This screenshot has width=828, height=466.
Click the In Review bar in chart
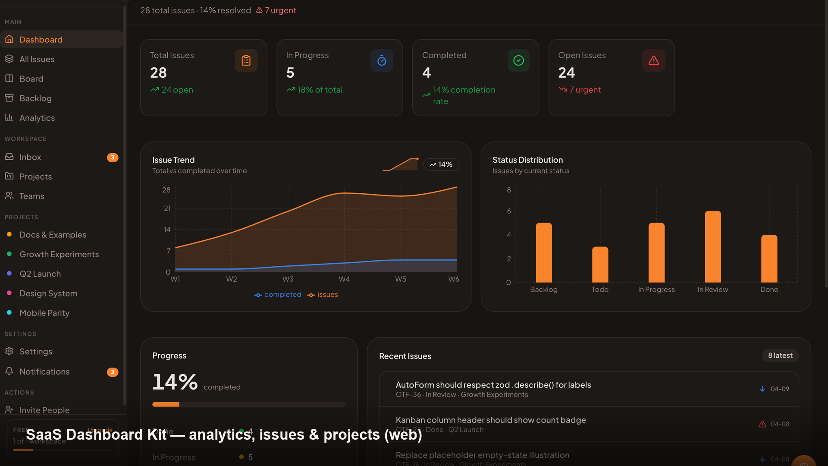(713, 247)
